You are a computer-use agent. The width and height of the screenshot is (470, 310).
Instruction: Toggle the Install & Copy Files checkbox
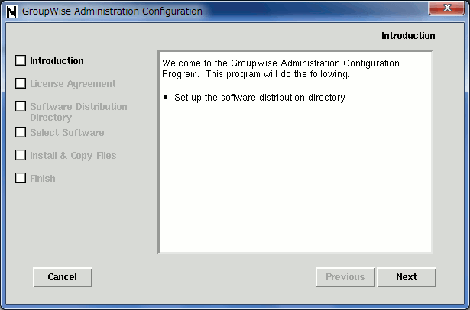click(21, 155)
